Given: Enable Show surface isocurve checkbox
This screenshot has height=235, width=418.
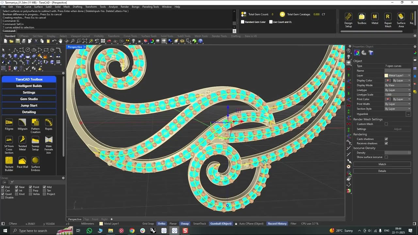Looking at the screenshot, I should (386, 157).
